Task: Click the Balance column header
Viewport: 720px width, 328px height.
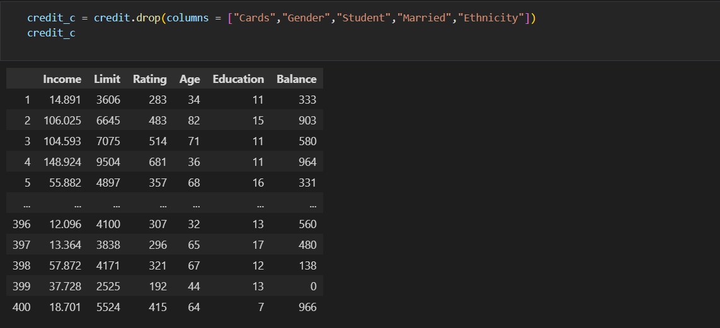Action: pyautogui.click(x=297, y=79)
